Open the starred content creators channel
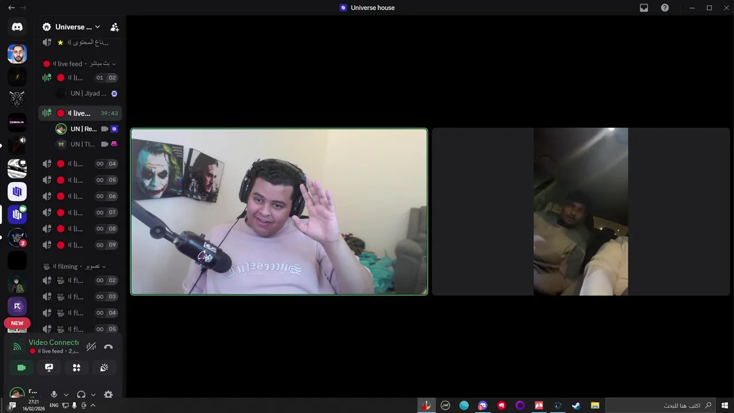The width and height of the screenshot is (734, 413). [80, 42]
